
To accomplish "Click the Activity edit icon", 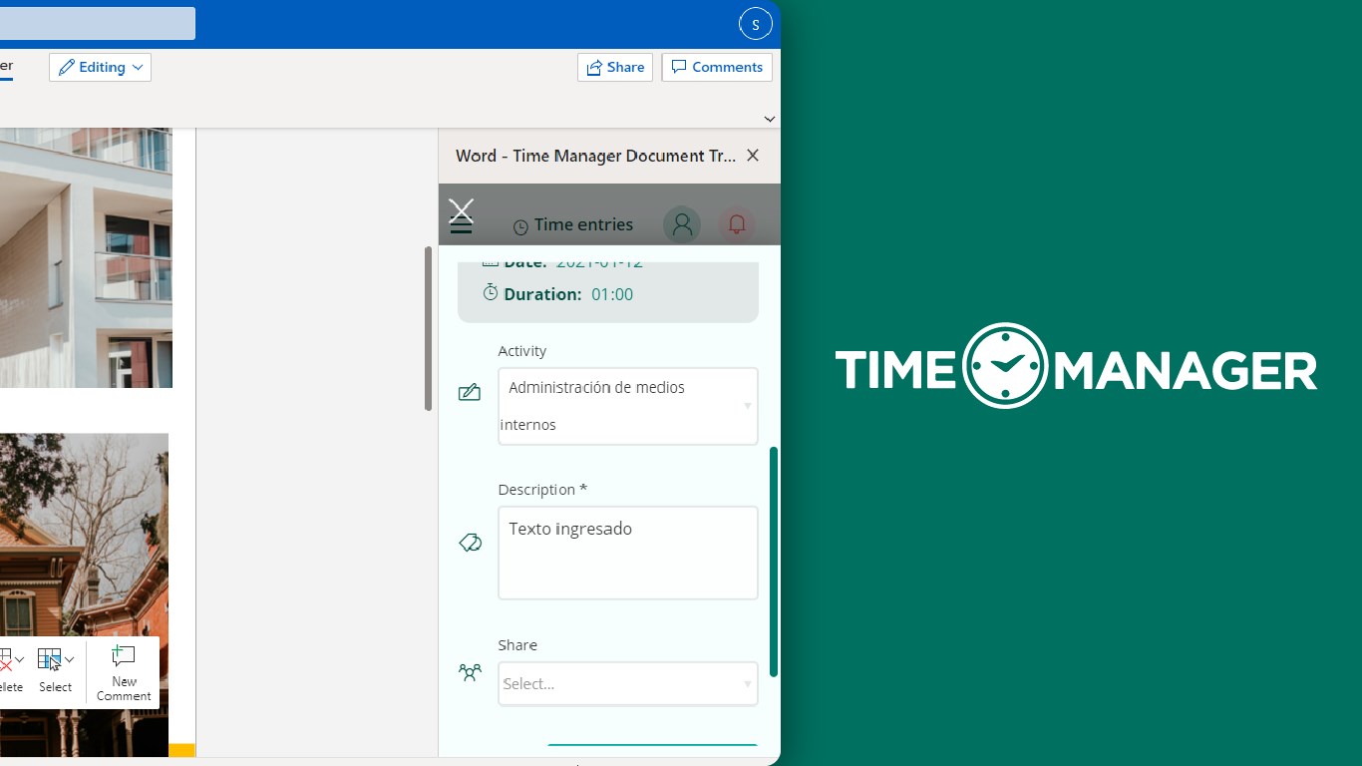I will [470, 392].
